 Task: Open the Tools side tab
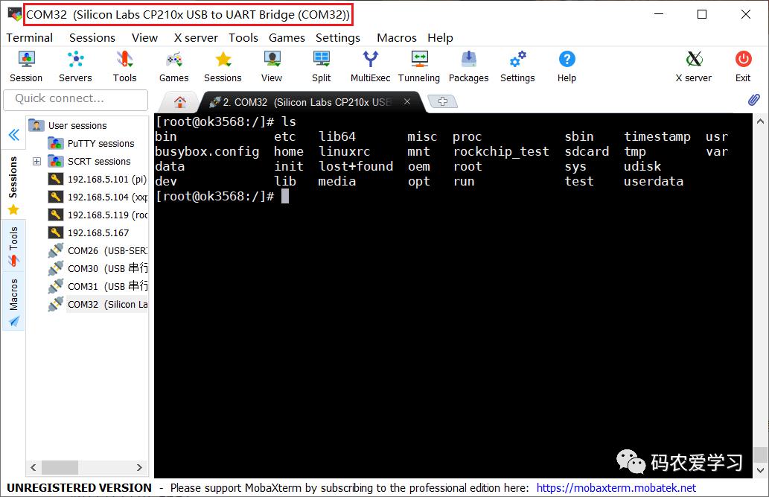click(x=13, y=247)
